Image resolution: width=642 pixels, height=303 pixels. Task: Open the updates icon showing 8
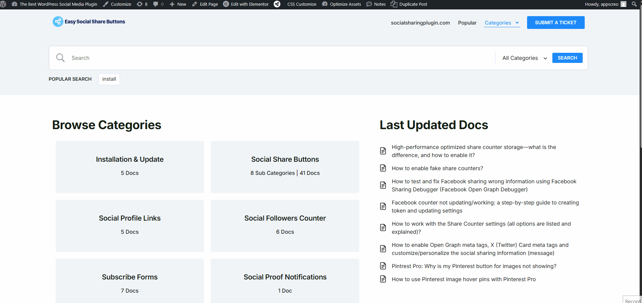142,4
